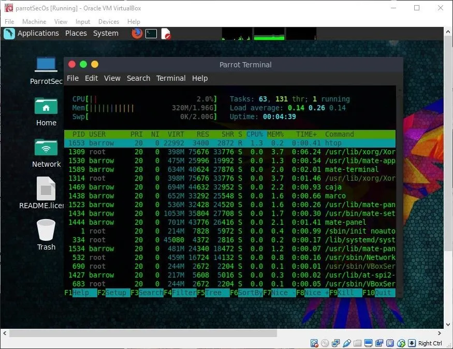This screenshot has width=453, height=349.
Task: Click the VirtualBox CPU status icon
Action: coord(390,343)
